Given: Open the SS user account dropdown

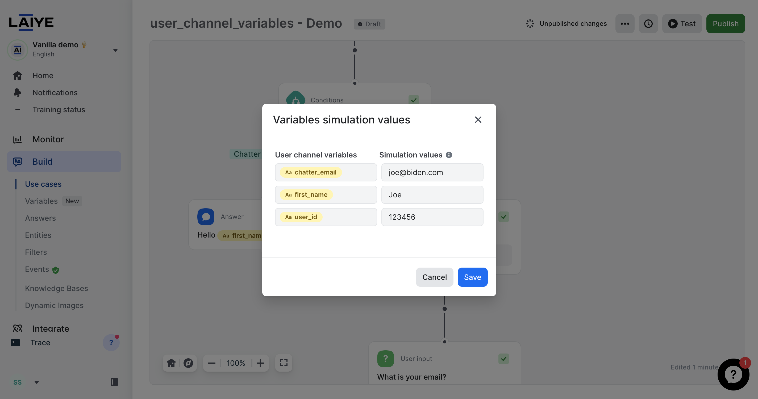Looking at the screenshot, I should 36,382.
